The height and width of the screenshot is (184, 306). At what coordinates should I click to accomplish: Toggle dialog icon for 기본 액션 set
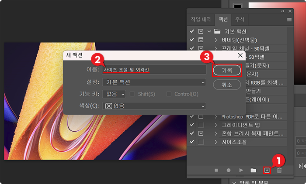click(201, 31)
